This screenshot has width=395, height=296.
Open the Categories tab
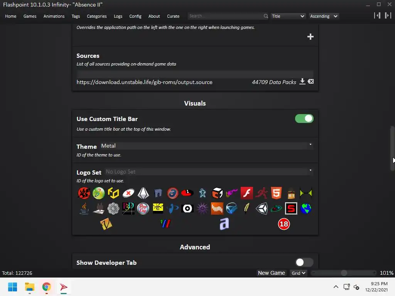tap(97, 16)
